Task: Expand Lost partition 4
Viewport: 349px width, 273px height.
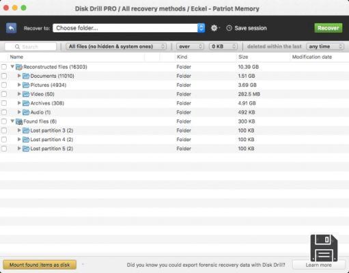Action: (x=19, y=139)
